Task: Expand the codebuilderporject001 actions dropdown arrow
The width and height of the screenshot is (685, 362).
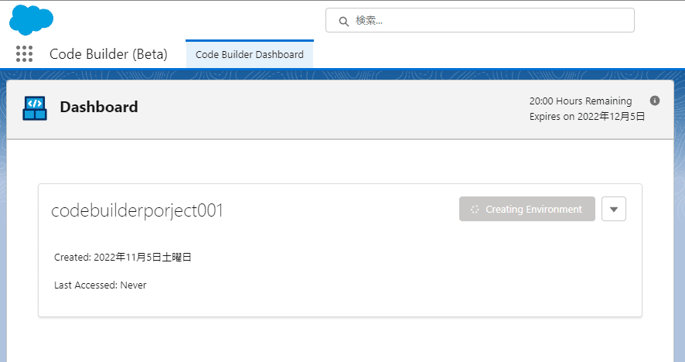Action: 613,209
